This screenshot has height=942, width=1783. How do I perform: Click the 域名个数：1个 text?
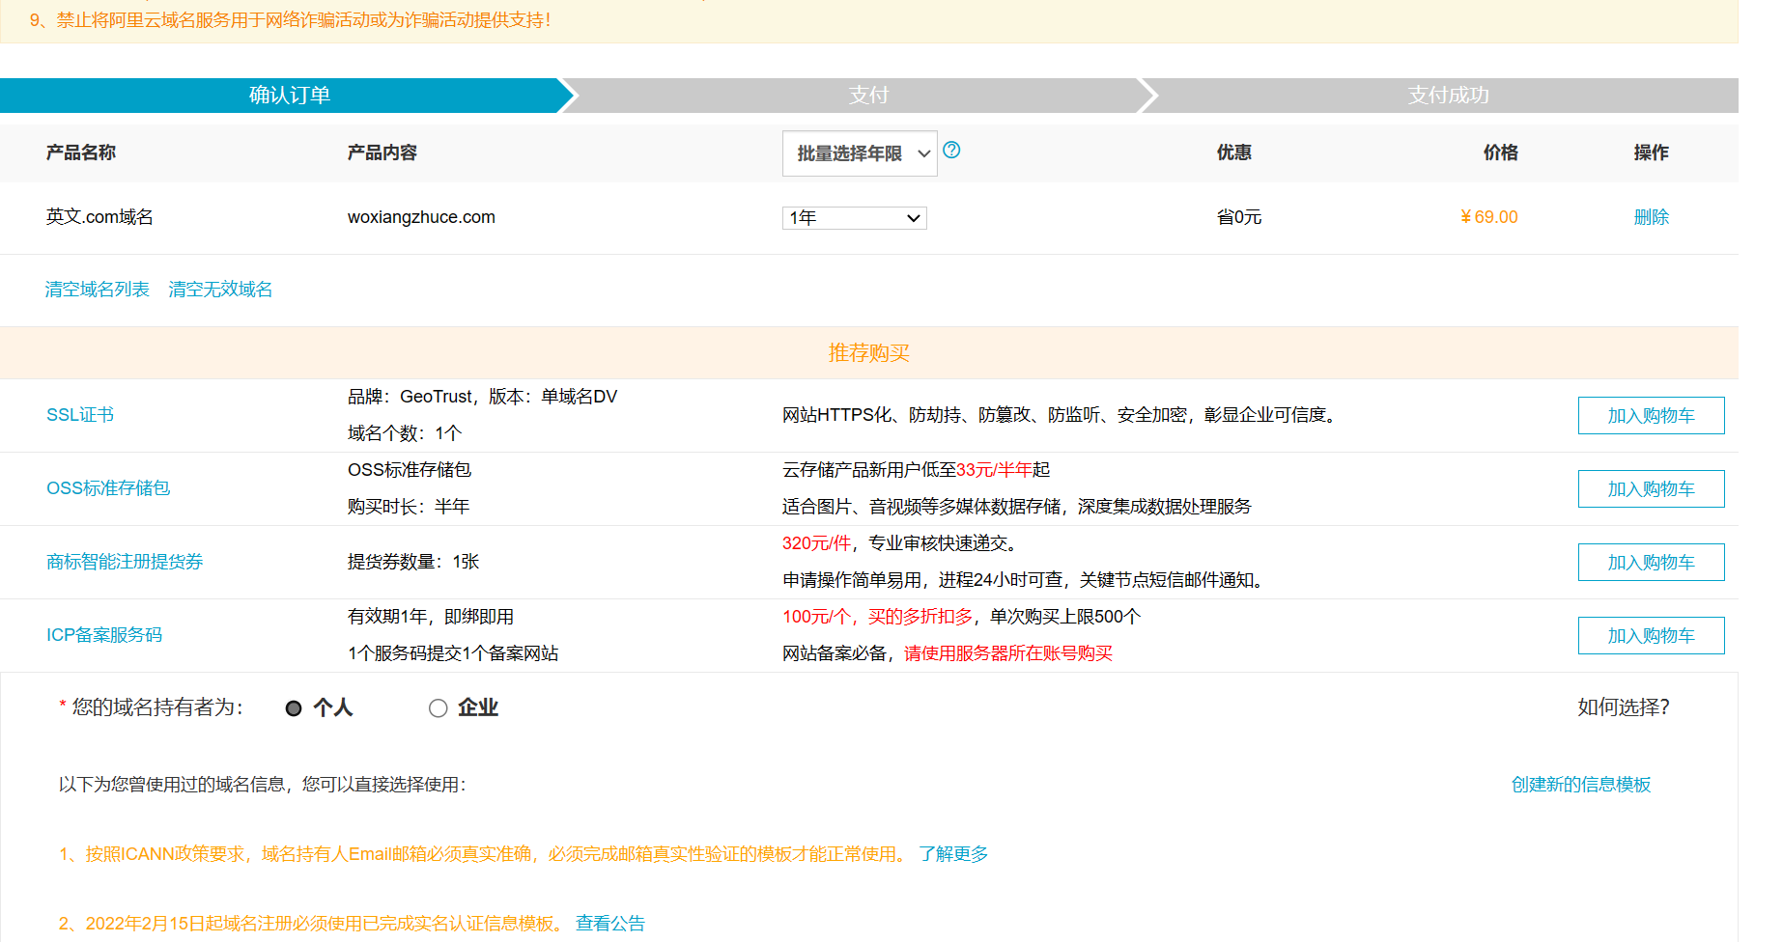coord(405,433)
